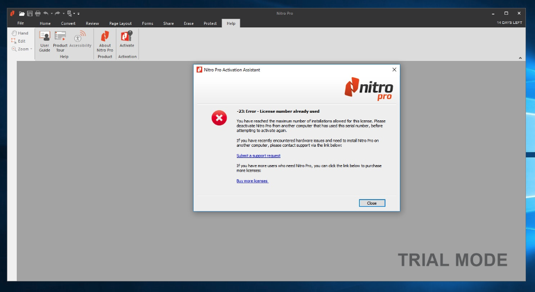The width and height of the screenshot is (535, 292).
Task: Select the Edit tool
Action: (18, 41)
